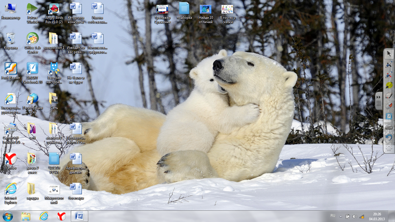Open SMART Notebook from the floating toolbar
This screenshot has width=395, height=222.
389,117
